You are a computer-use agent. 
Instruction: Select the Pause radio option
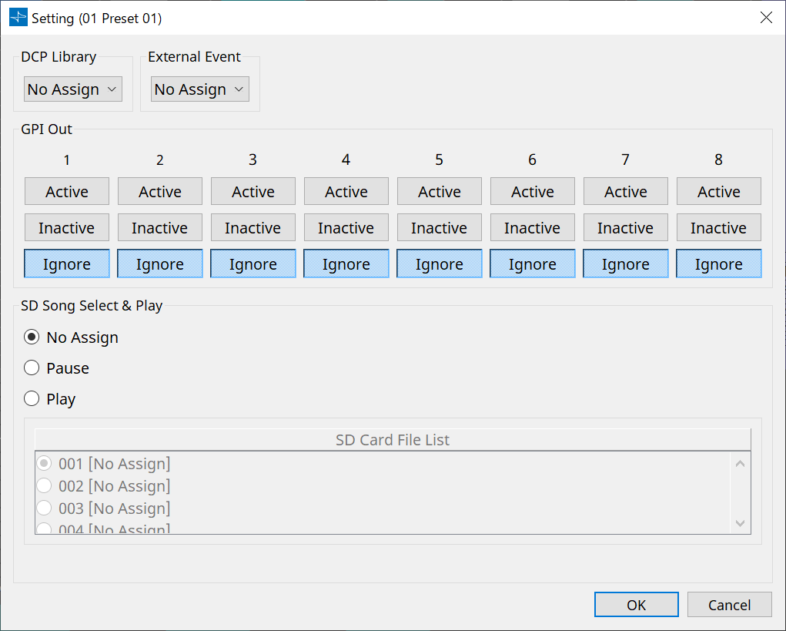coord(32,368)
